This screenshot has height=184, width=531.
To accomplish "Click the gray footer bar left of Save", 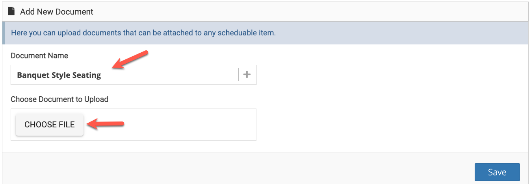I will click(236, 169).
